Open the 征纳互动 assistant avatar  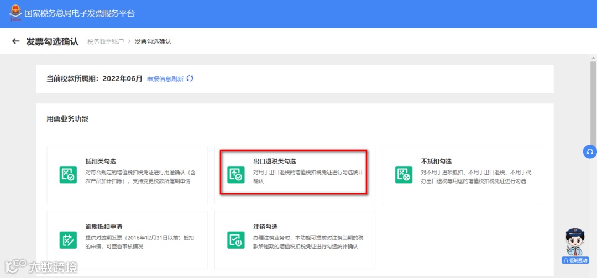[x=575, y=242]
